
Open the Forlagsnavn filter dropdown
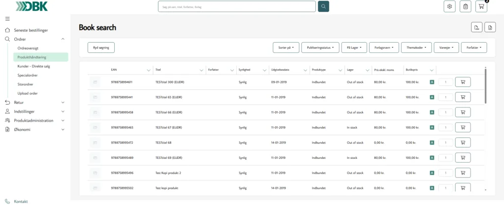(x=384, y=48)
